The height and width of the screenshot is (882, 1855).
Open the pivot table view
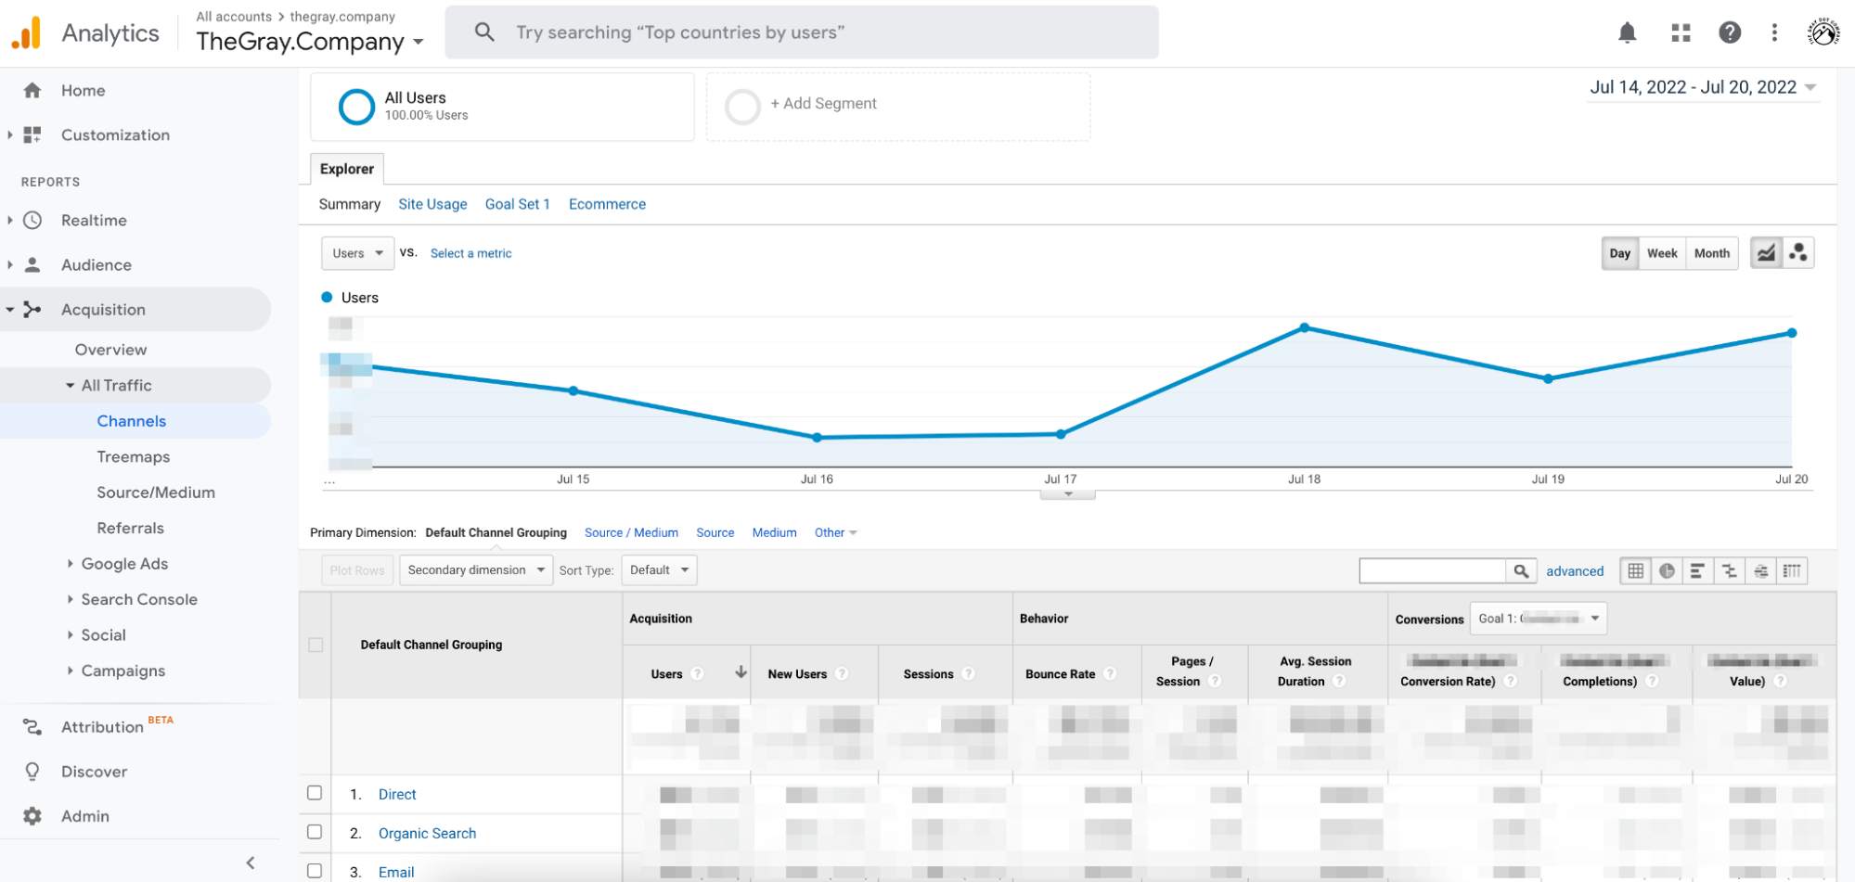(x=1791, y=570)
